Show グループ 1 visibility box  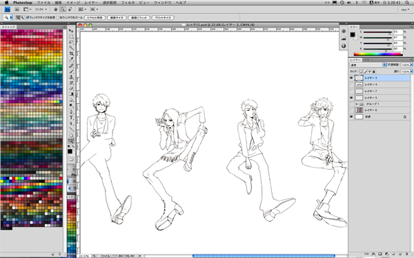351,104
